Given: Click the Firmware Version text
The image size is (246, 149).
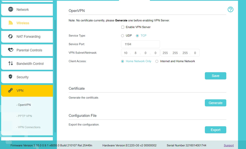Looking at the screenshot, I should [51, 145].
